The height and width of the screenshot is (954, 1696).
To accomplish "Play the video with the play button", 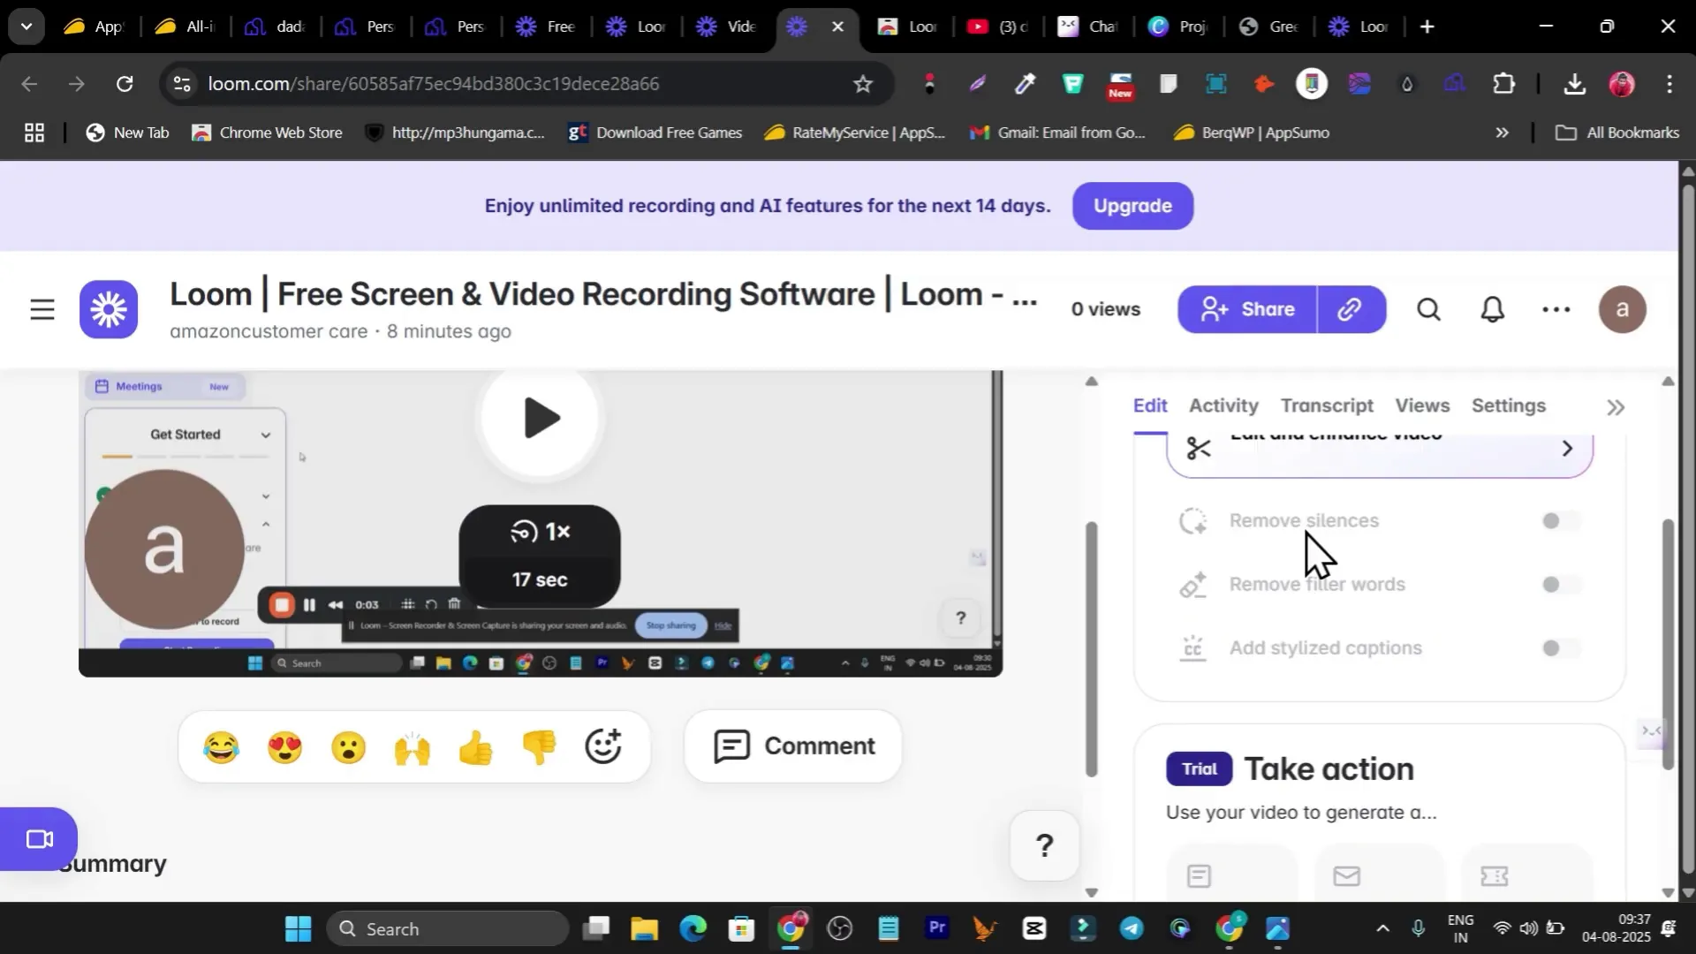I will point(541,418).
